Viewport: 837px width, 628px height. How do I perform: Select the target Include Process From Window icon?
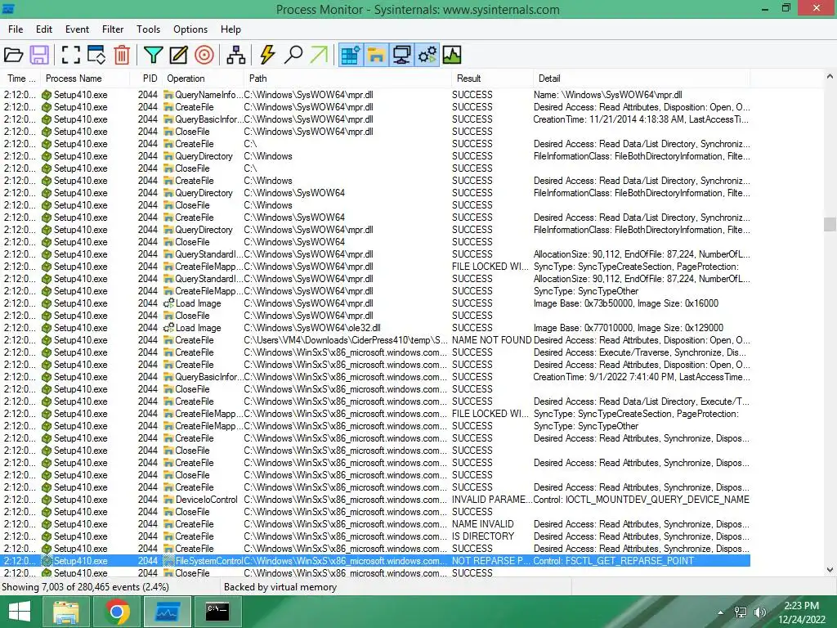pyautogui.click(x=204, y=55)
